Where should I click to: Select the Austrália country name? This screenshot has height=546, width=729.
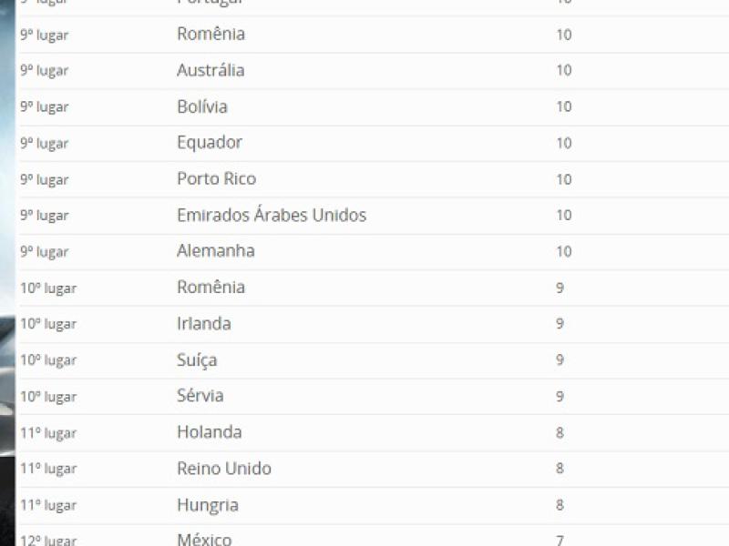coord(210,71)
